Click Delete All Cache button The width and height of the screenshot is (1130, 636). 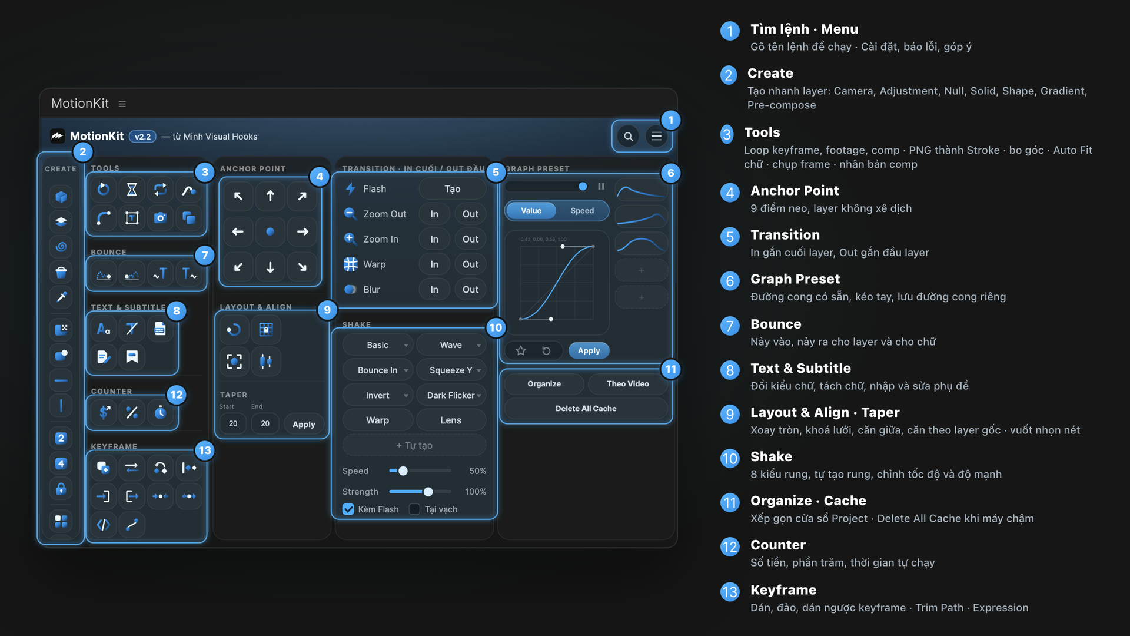tap(586, 409)
